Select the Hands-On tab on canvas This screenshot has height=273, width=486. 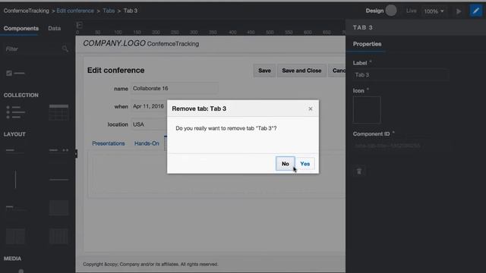coord(147,143)
